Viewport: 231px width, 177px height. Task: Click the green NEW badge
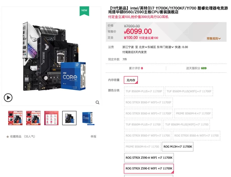[x=84, y=11]
